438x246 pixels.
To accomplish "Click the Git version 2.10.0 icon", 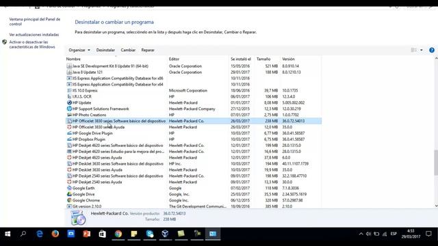I will coord(69,206).
